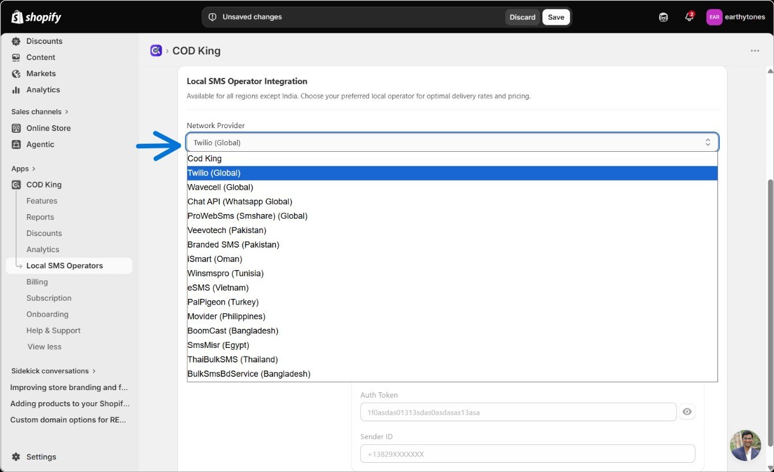Image resolution: width=774 pixels, height=472 pixels.
Task: Click the Content icon in sidebar
Action: click(x=16, y=58)
